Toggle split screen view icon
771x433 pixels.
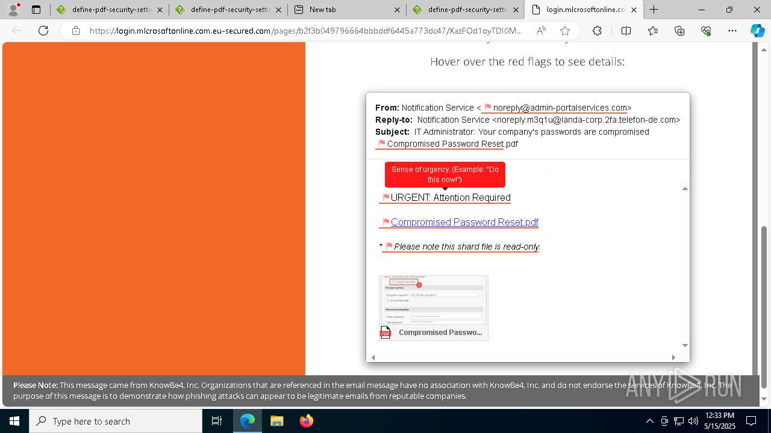(626, 31)
